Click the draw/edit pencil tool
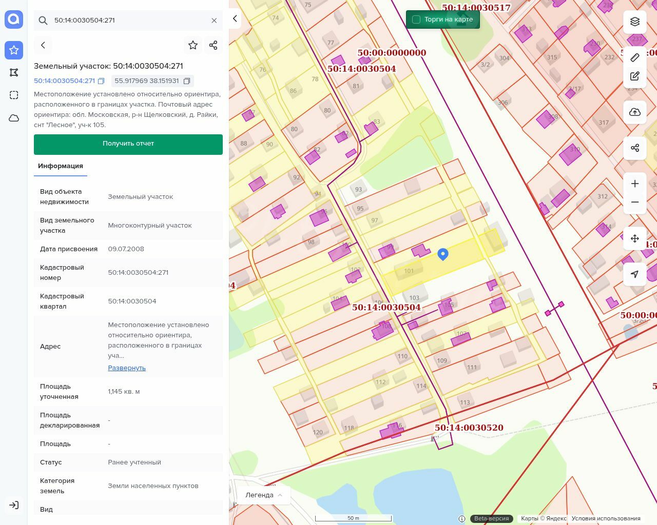Screen dimensions: 657x525 click(x=635, y=76)
